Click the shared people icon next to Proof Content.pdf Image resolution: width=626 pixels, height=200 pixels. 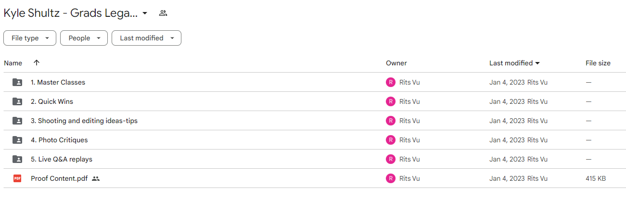96,178
